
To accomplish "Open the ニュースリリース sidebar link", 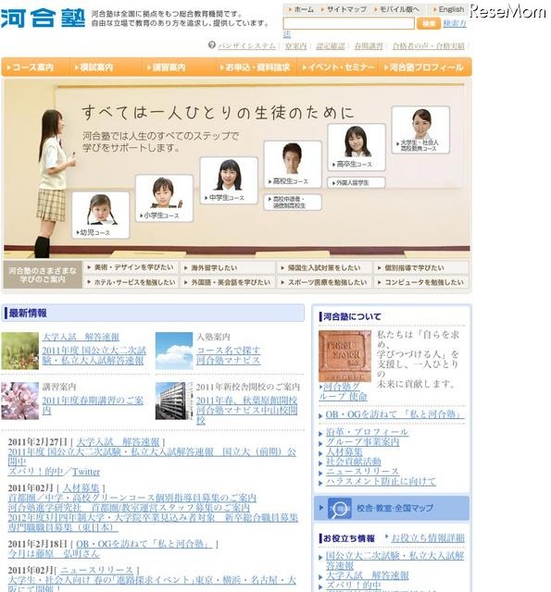I will (x=362, y=472).
